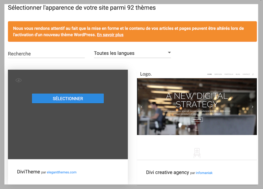Click the language dropdown arrow
Viewport: 263px width, 189px height.
[169, 53]
